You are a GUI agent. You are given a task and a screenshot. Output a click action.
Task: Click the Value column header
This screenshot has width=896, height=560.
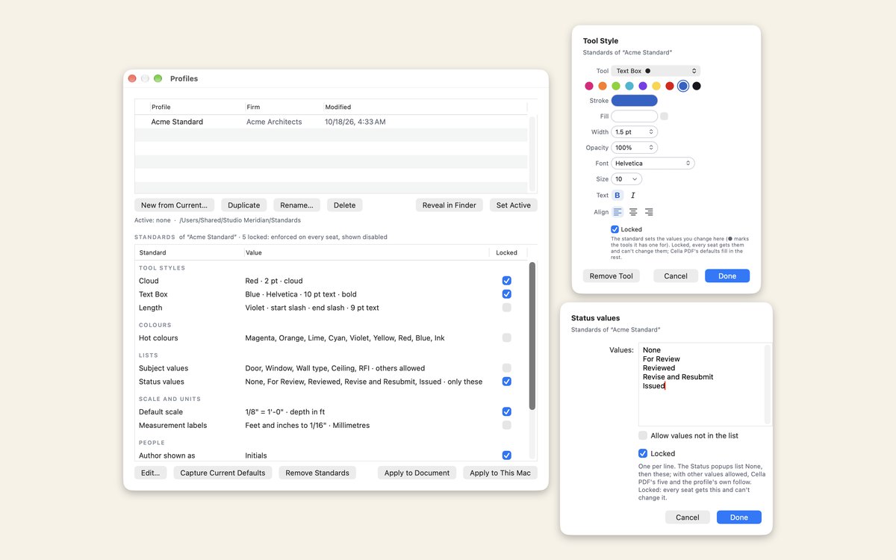point(367,252)
